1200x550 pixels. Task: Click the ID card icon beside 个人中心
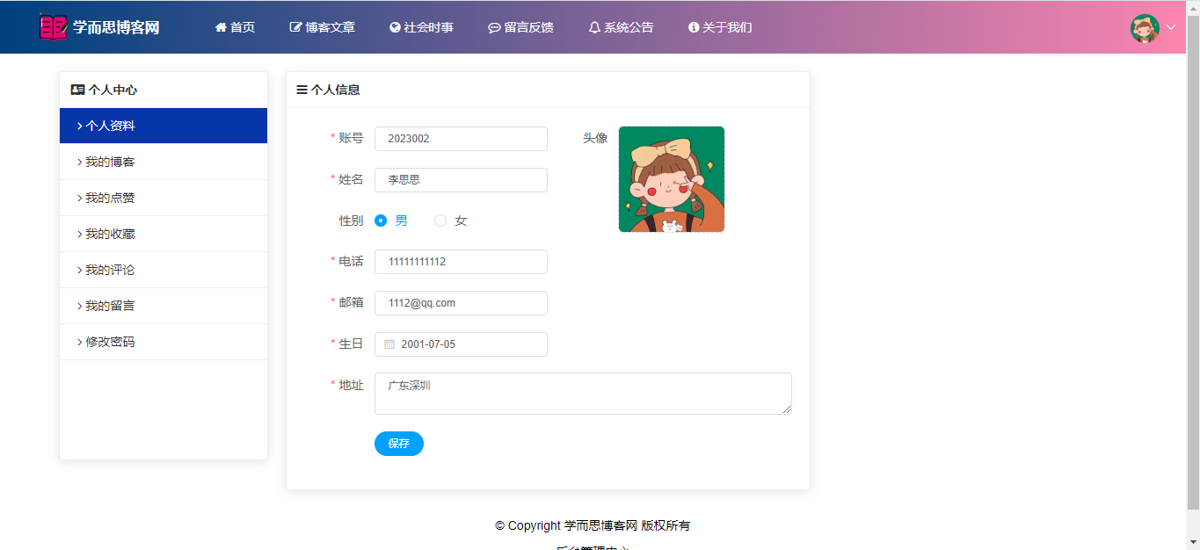tap(77, 90)
